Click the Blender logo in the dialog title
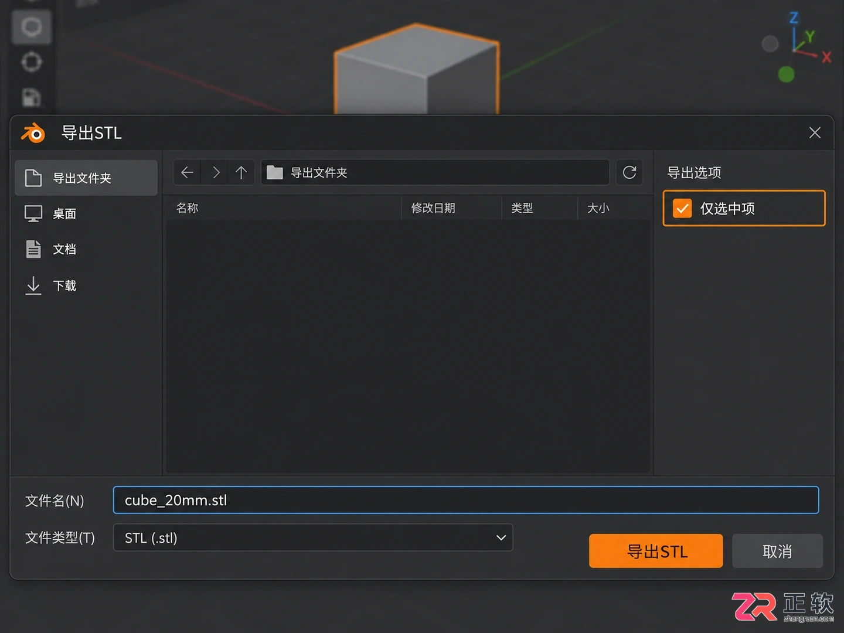 [33, 133]
